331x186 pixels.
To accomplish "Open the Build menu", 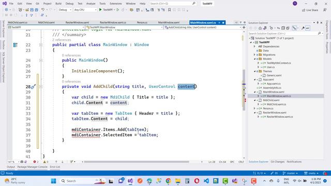I will click(x=58, y=4).
